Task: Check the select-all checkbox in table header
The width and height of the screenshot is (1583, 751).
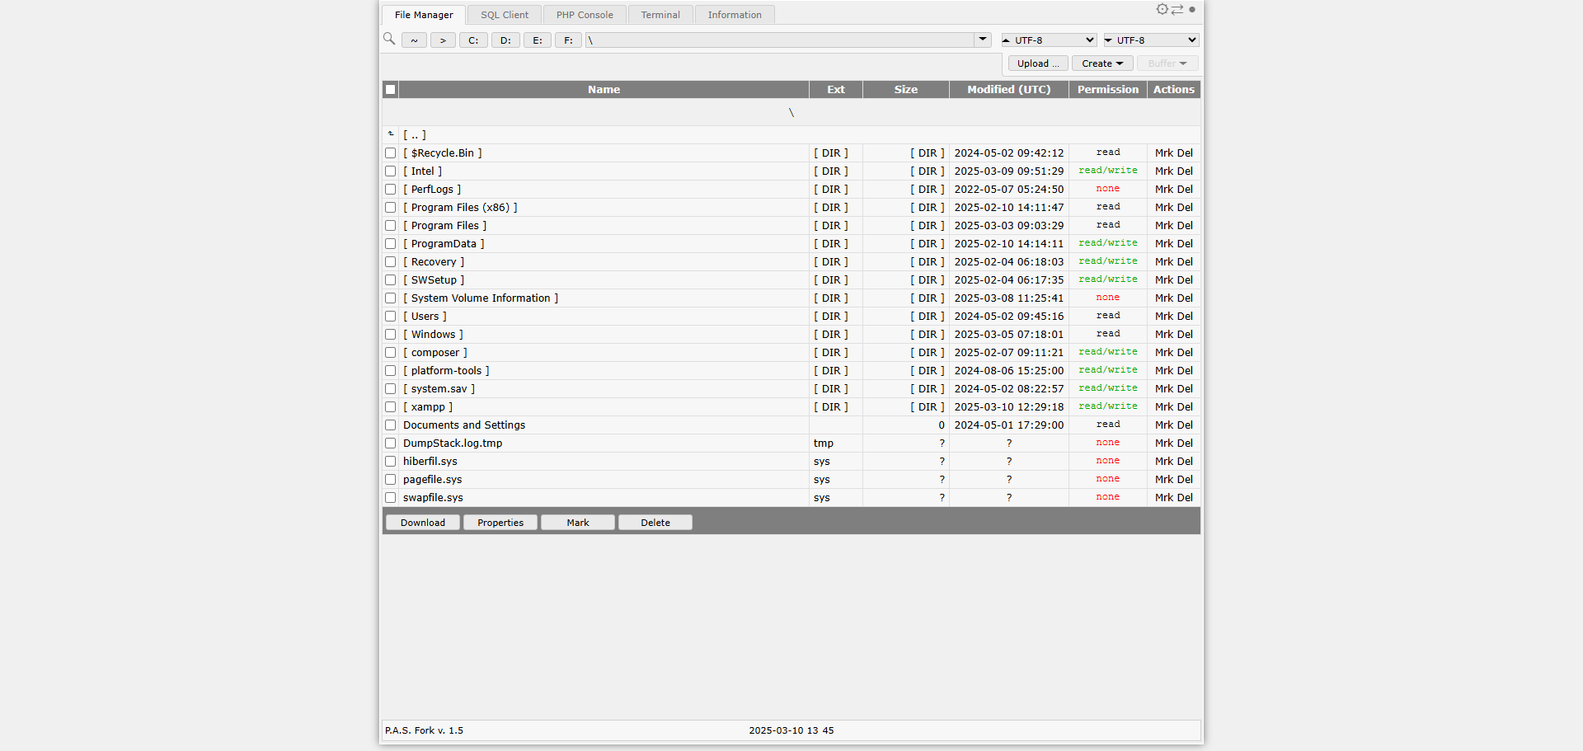Action: tap(390, 89)
